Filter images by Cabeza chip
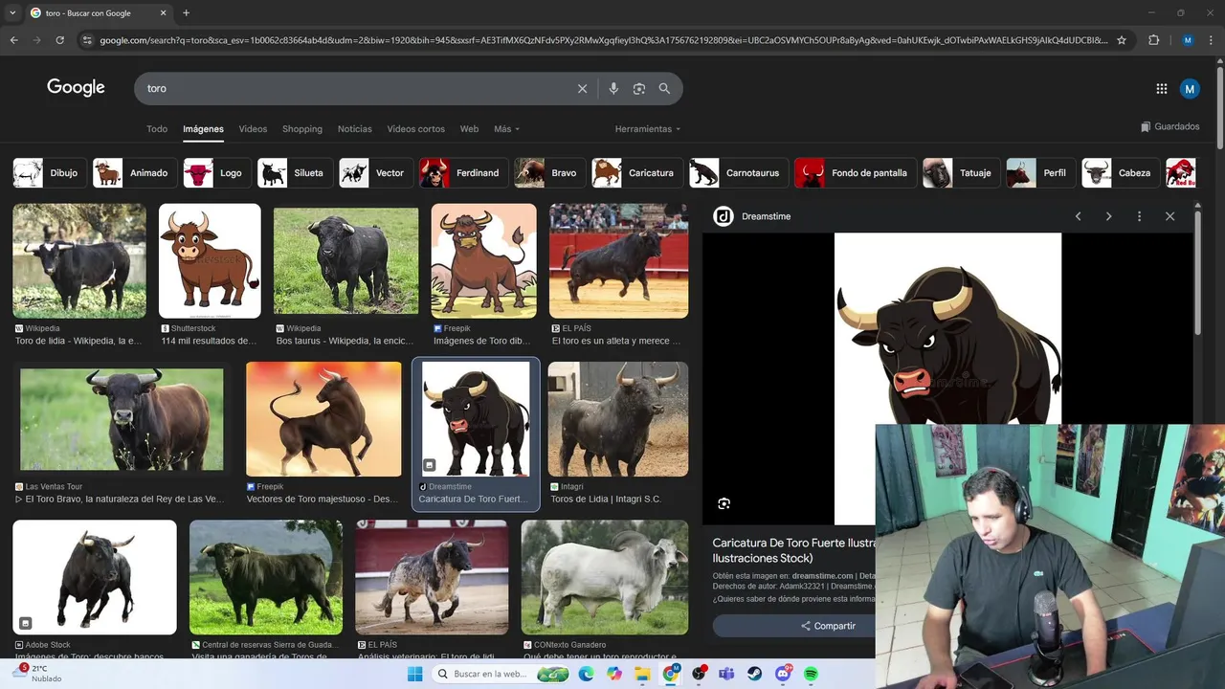 point(1120,173)
